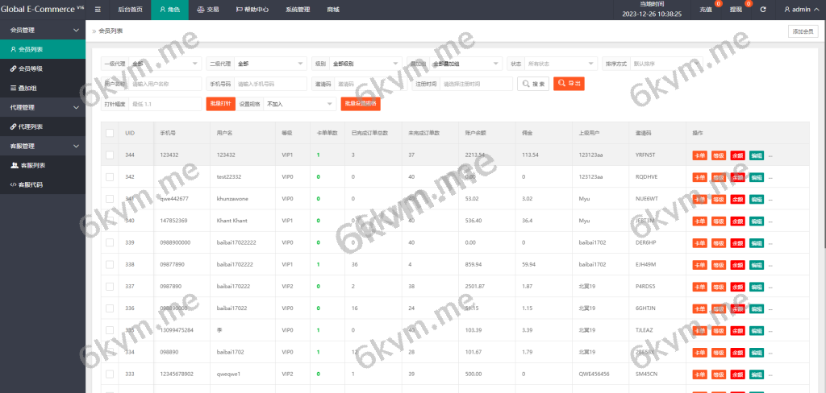
Task: Click the 添加会员 button
Action: tap(802, 31)
